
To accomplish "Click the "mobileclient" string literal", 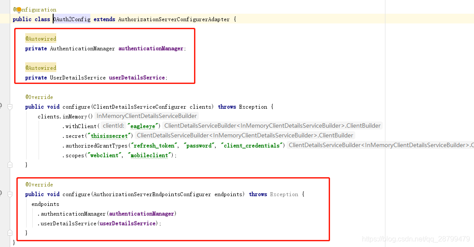I will (149, 156).
